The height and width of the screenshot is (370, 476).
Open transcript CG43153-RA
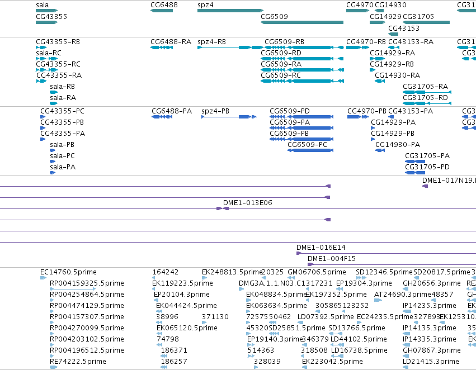pyautogui.click(x=394, y=48)
